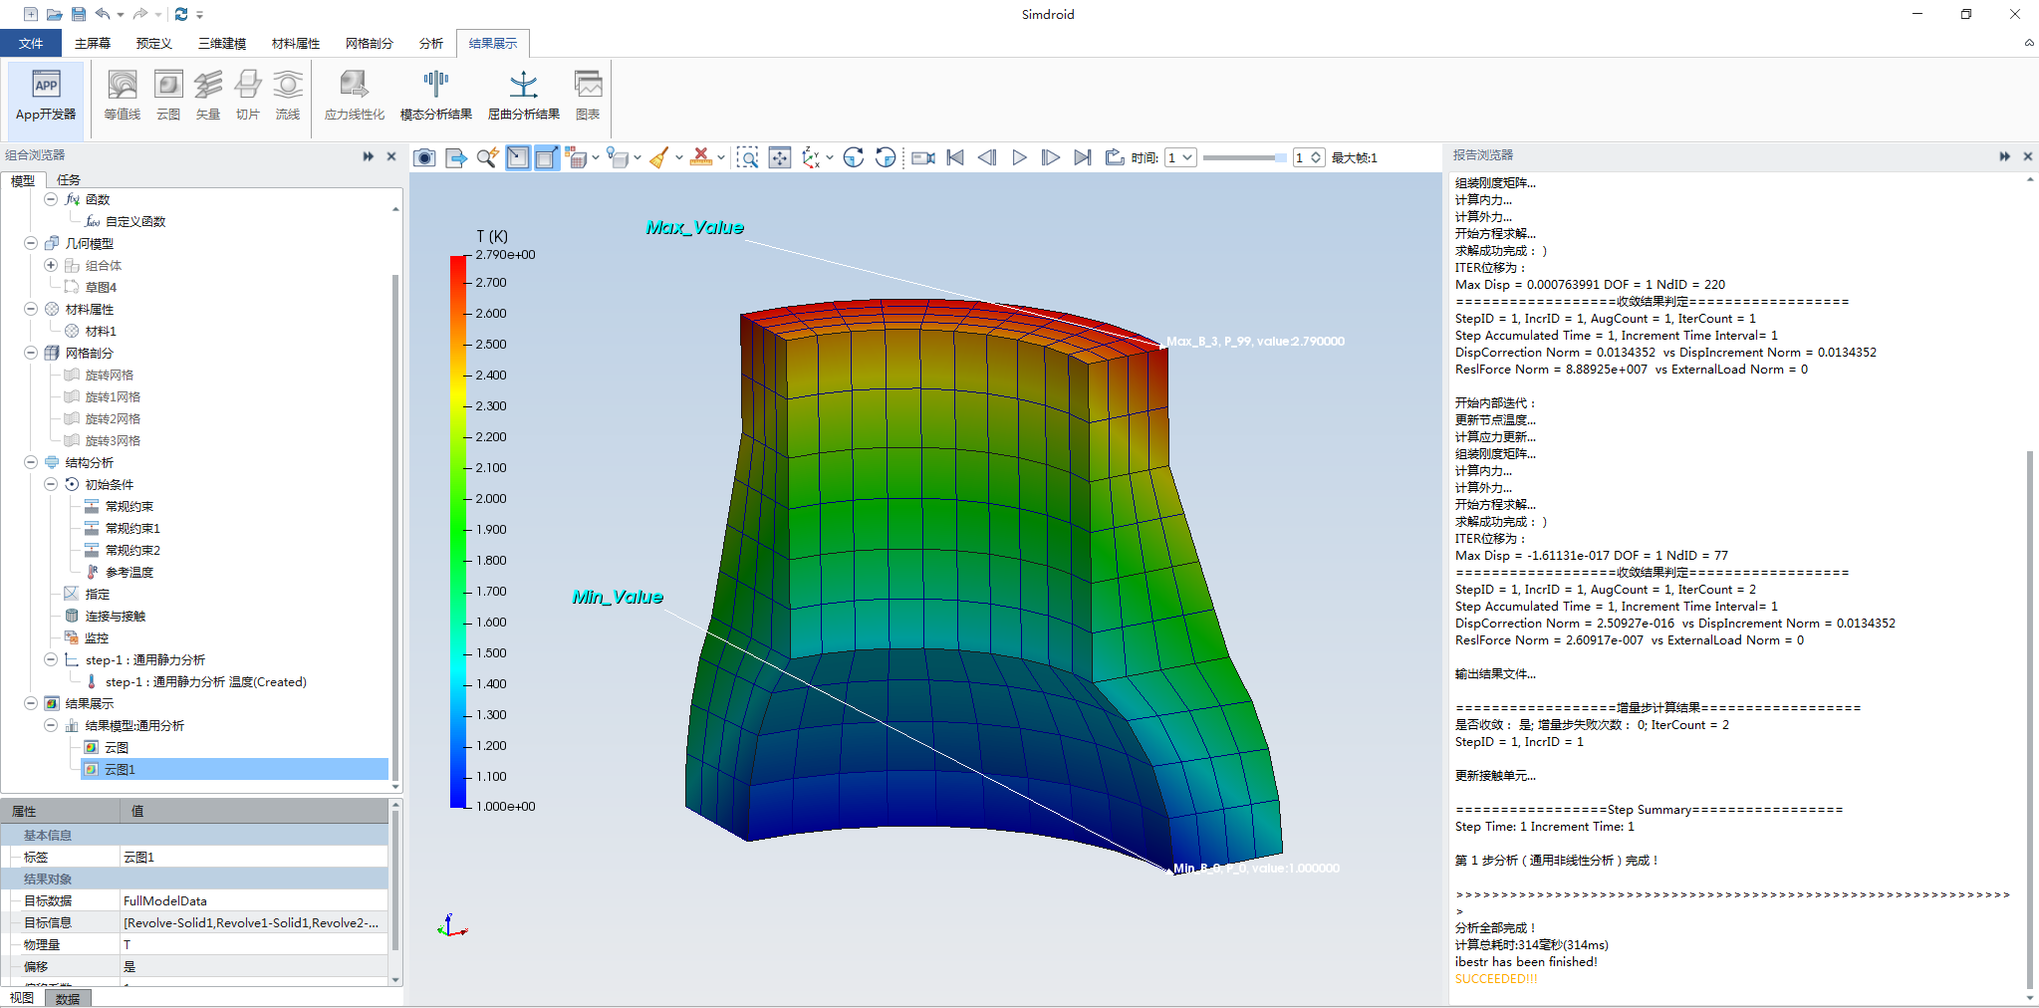Click the save icon in quick access bar
This screenshot has height=1008, width=2039.
click(x=79, y=14)
